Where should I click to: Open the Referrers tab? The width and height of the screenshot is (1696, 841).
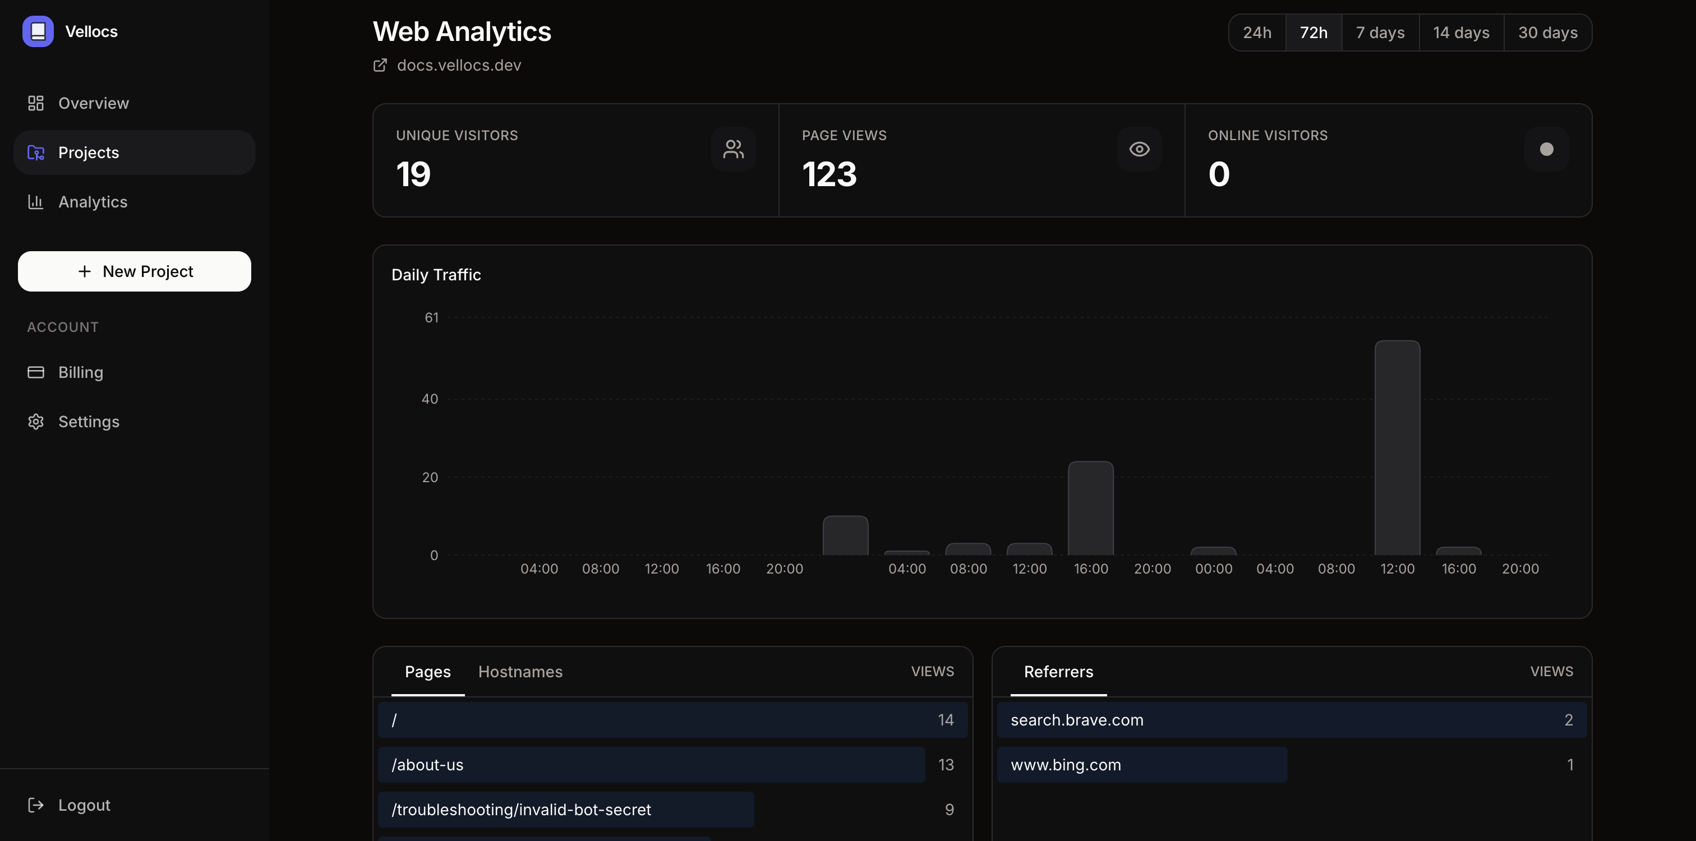[x=1058, y=671]
